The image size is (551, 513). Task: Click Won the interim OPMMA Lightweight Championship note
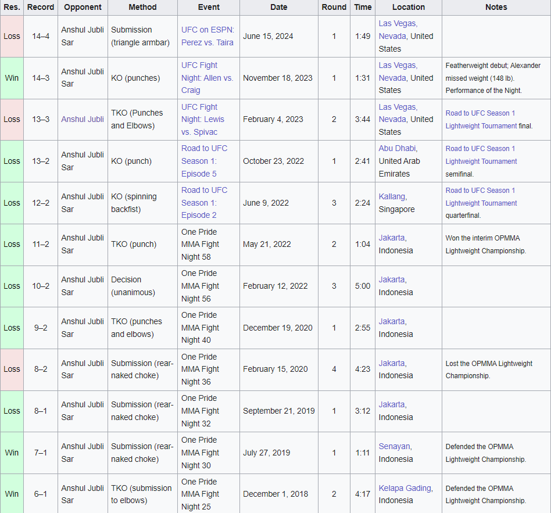(x=486, y=245)
